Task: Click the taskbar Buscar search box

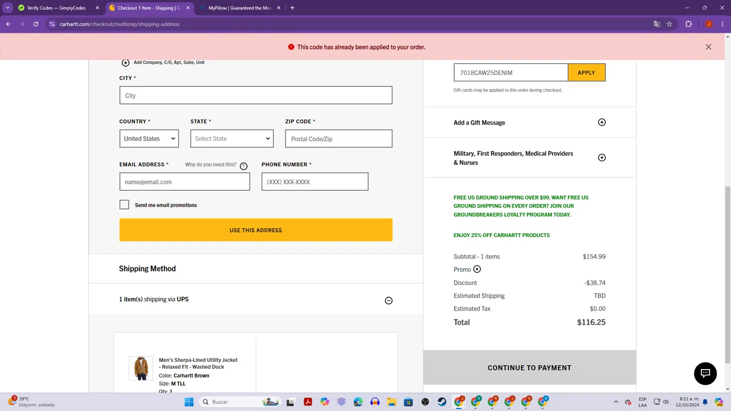Action: (x=240, y=402)
